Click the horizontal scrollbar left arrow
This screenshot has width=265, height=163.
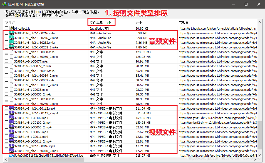click(x=6, y=159)
